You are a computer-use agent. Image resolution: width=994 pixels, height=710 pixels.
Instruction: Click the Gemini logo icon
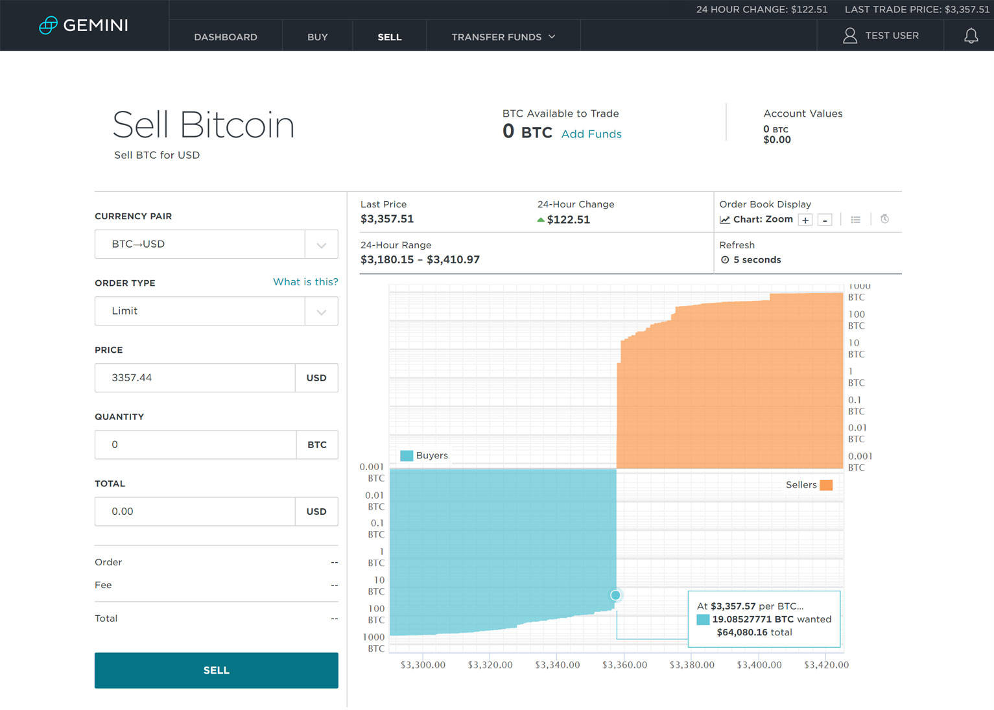pos(49,25)
